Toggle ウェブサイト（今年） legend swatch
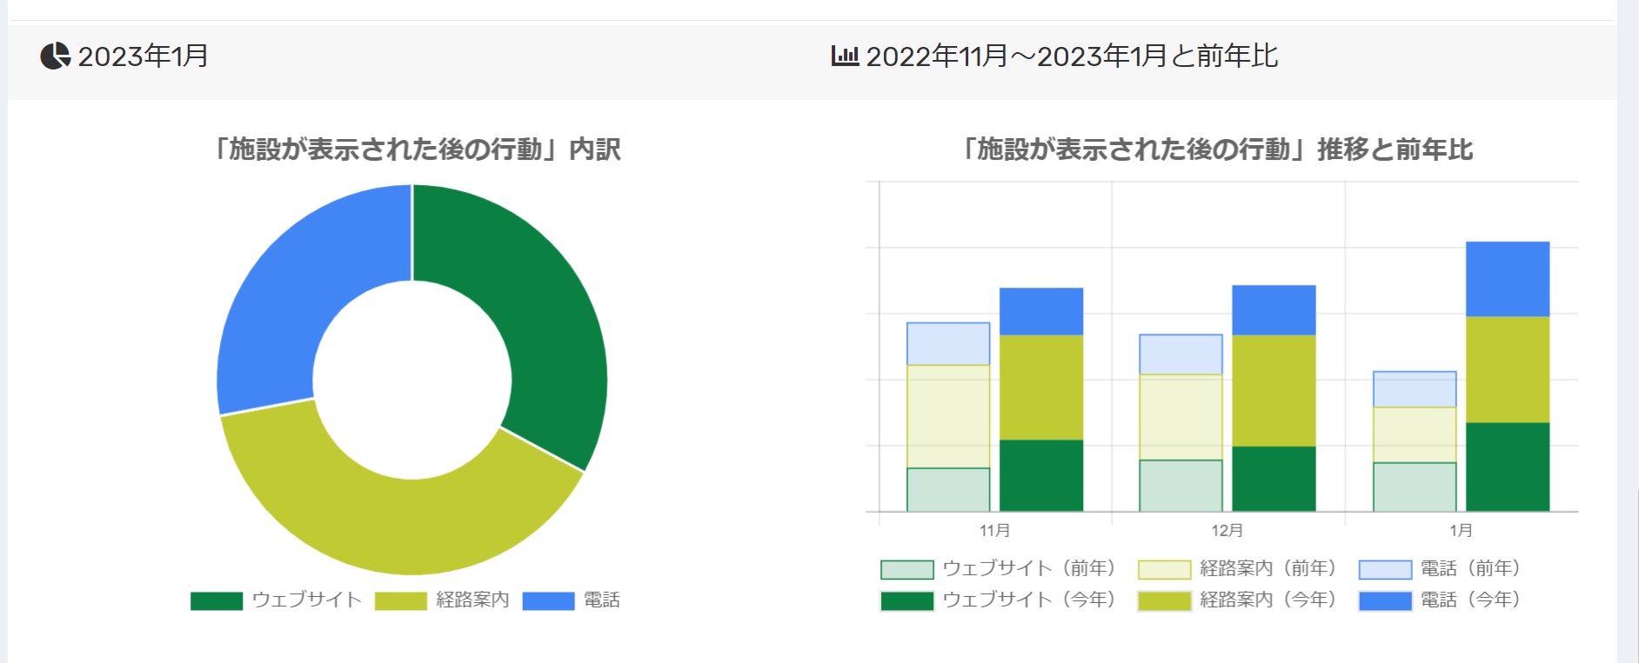The image size is (1639, 663). click(x=907, y=600)
